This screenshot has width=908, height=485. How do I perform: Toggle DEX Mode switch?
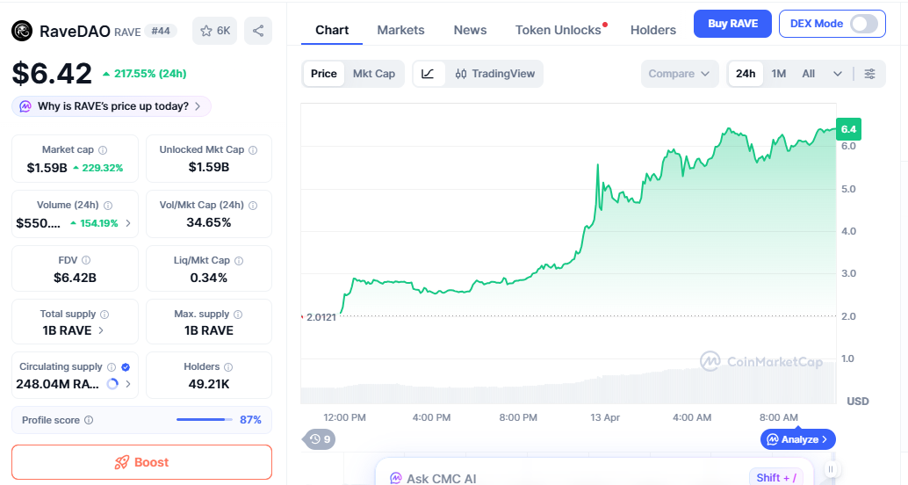(x=864, y=24)
